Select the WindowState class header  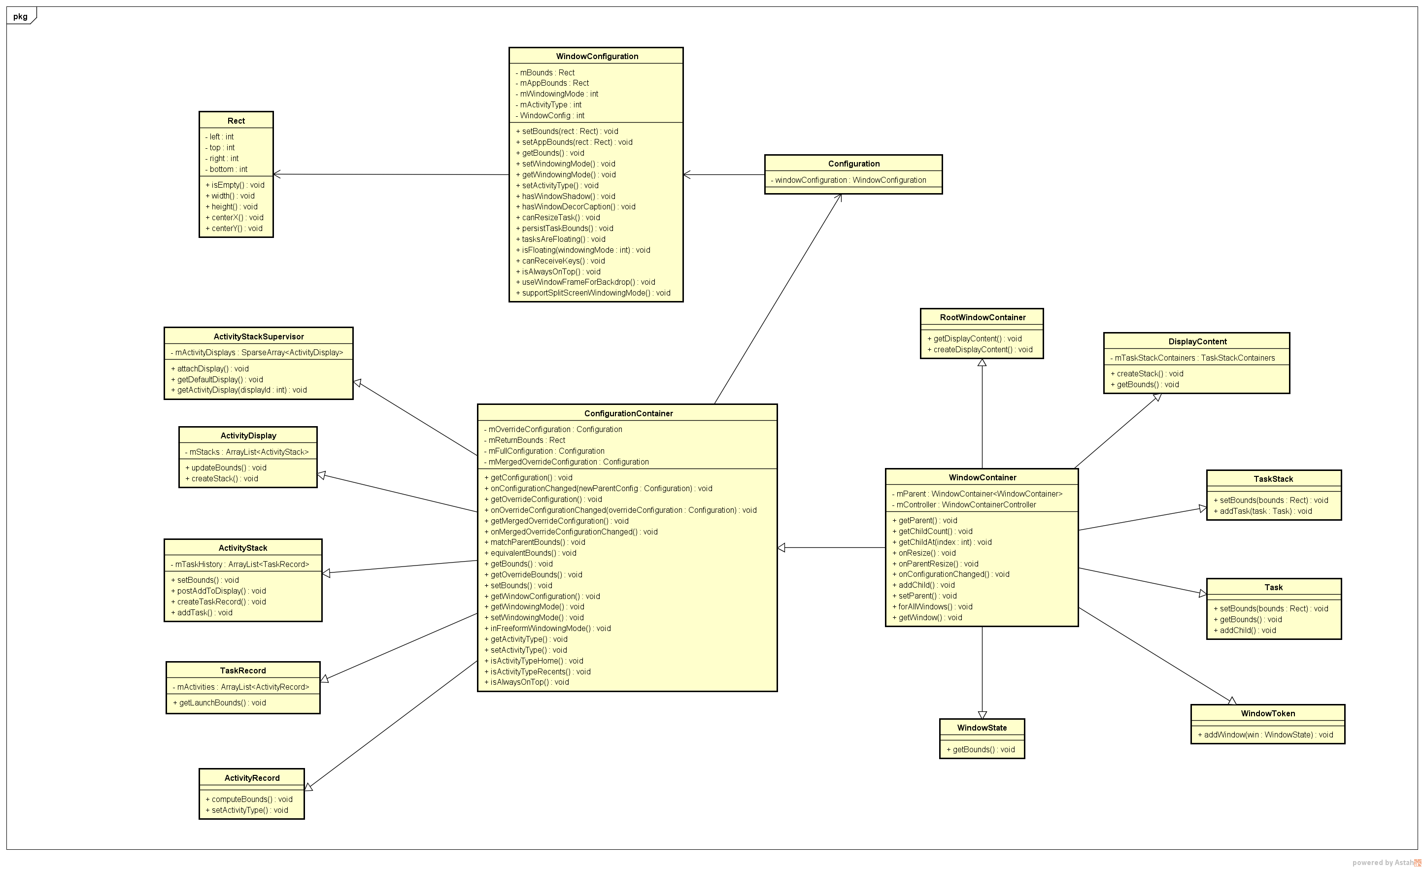click(982, 728)
